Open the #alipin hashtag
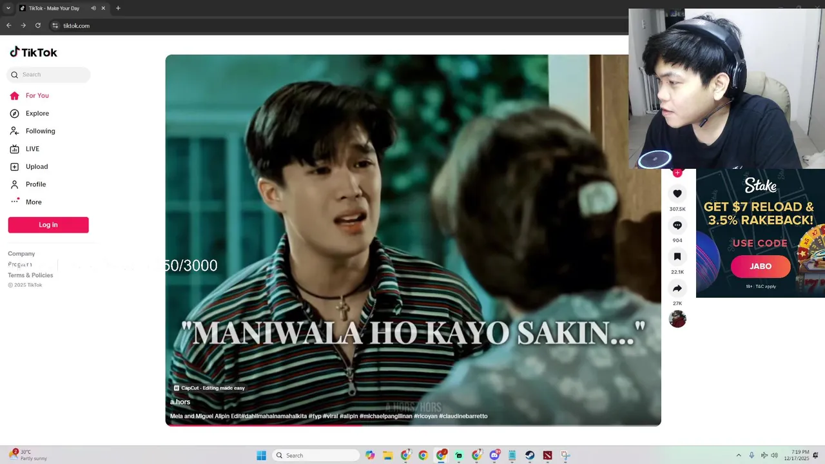This screenshot has height=464, width=825. [349, 416]
